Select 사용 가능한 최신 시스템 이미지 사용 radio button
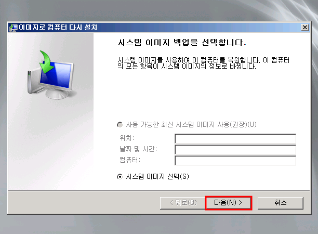This screenshot has height=234, width=318. (120, 124)
